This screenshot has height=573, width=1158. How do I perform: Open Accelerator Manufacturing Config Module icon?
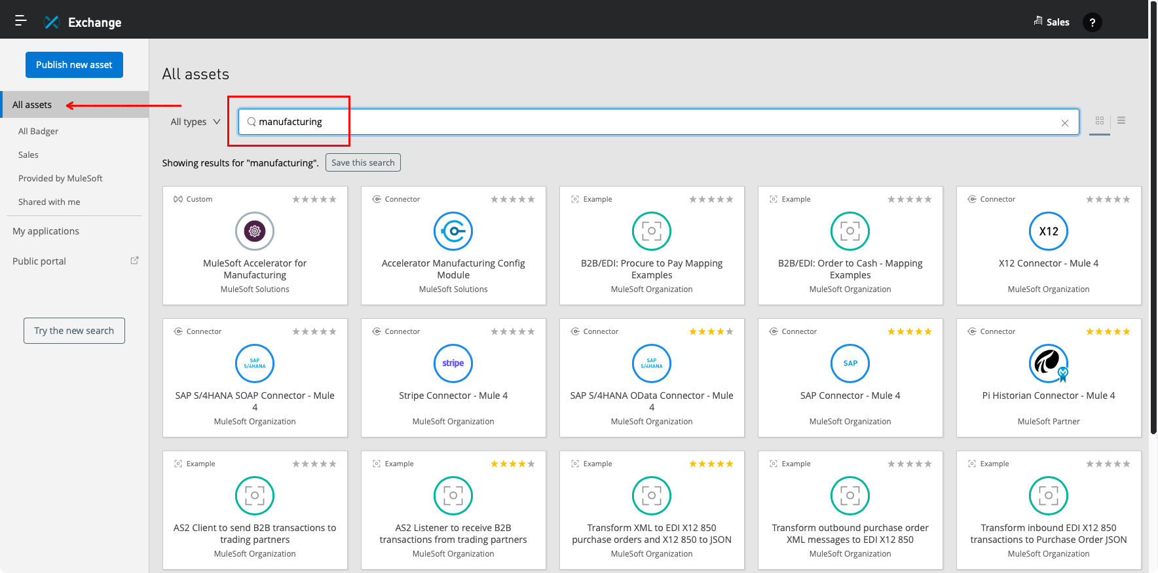click(453, 231)
